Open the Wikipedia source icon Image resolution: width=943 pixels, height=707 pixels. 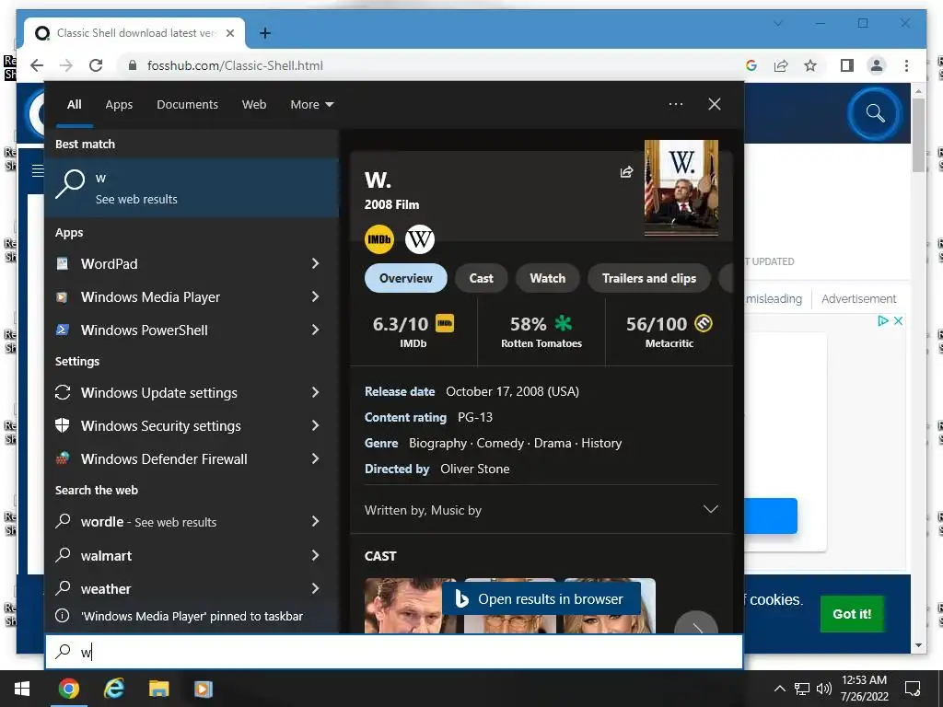[419, 239]
